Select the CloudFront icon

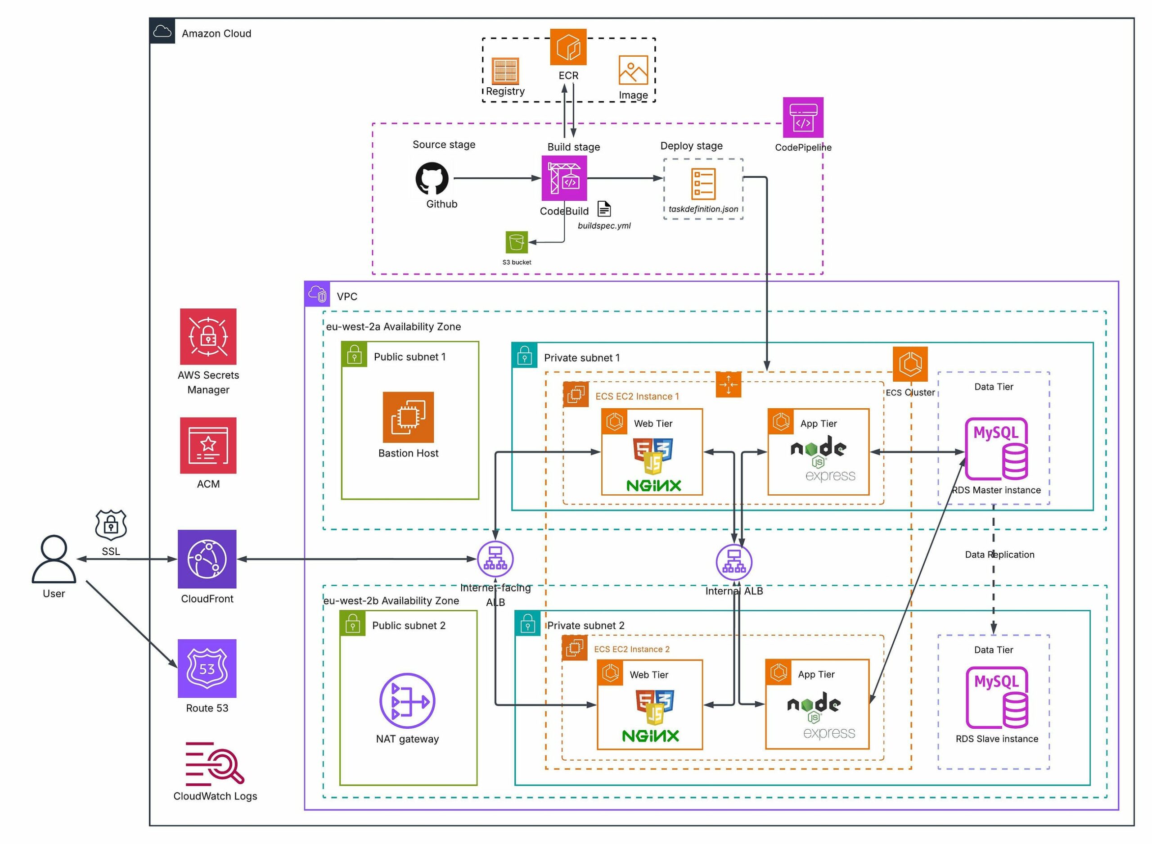[x=207, y=560]
